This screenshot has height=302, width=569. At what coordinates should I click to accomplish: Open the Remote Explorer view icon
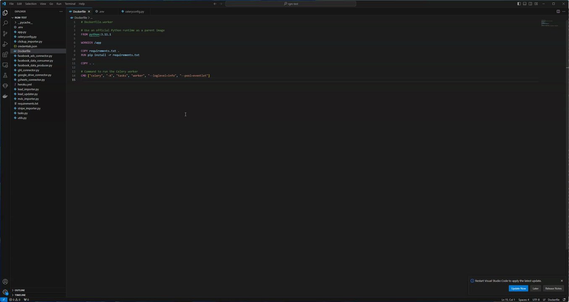click(5, 65)
